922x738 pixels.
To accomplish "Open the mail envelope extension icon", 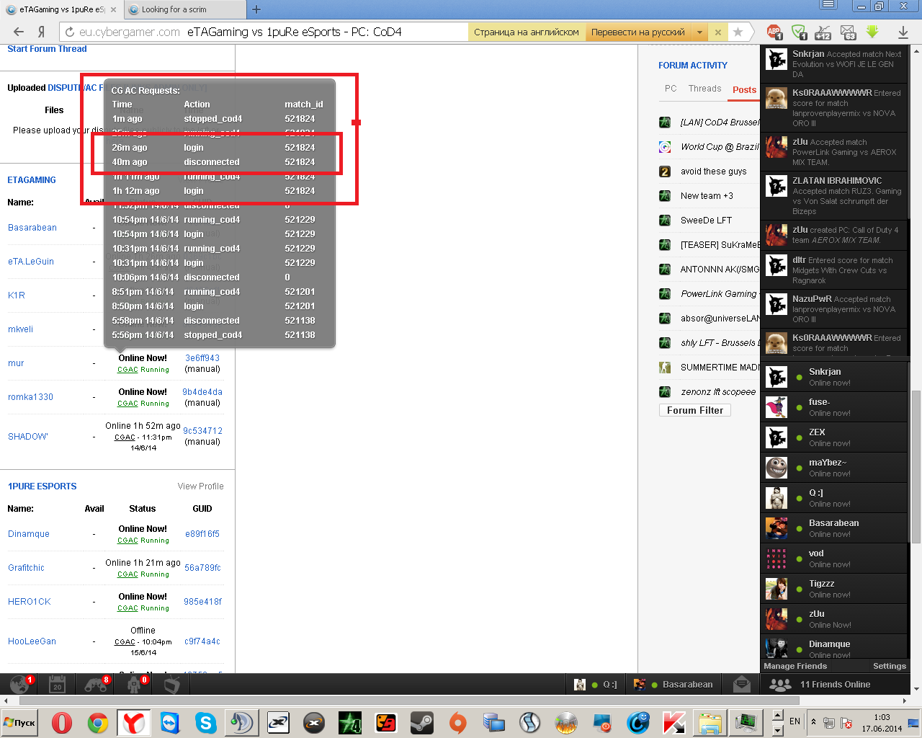I will tap(848, 32).
